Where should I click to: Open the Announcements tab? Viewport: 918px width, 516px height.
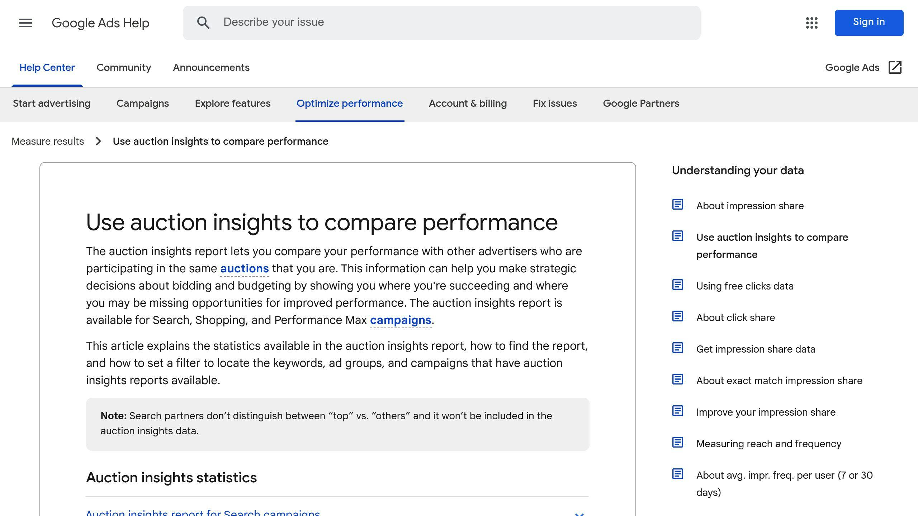pyautogui.click(x=211, y=67)
